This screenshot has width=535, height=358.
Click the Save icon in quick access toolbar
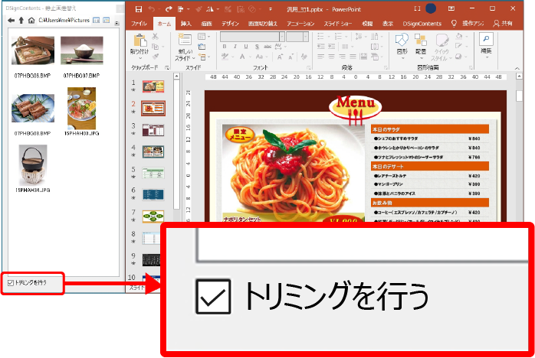pyautogui.click(x=139, y=9)
